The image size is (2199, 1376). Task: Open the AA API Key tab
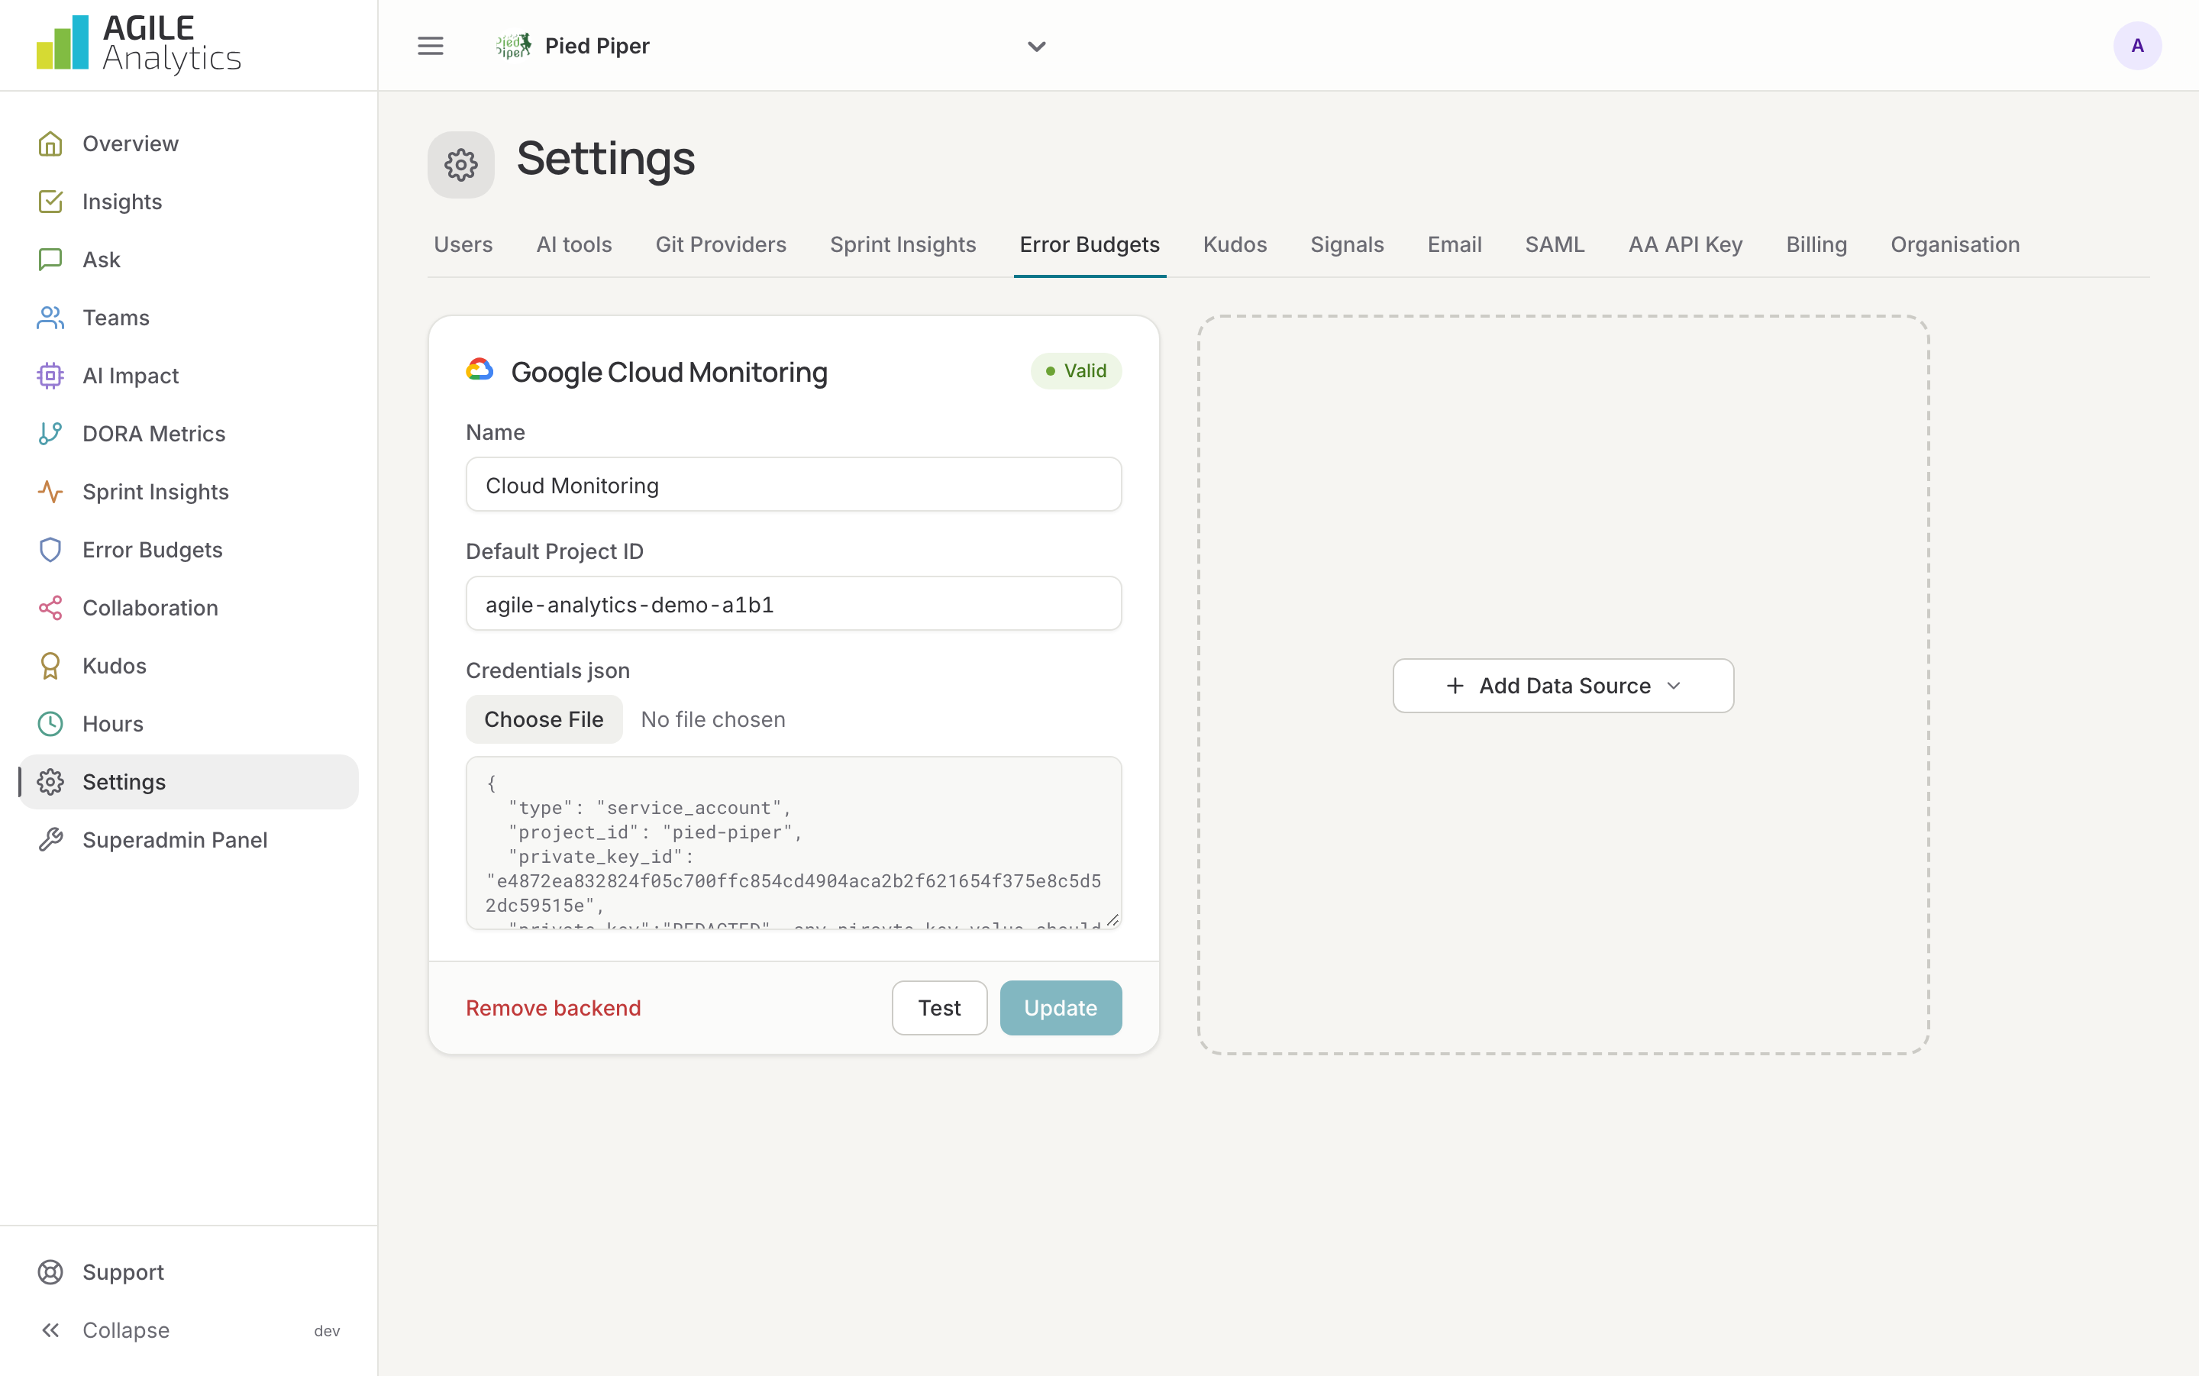1685,245
